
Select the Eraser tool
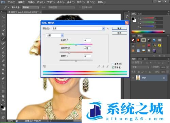(3, 61)
